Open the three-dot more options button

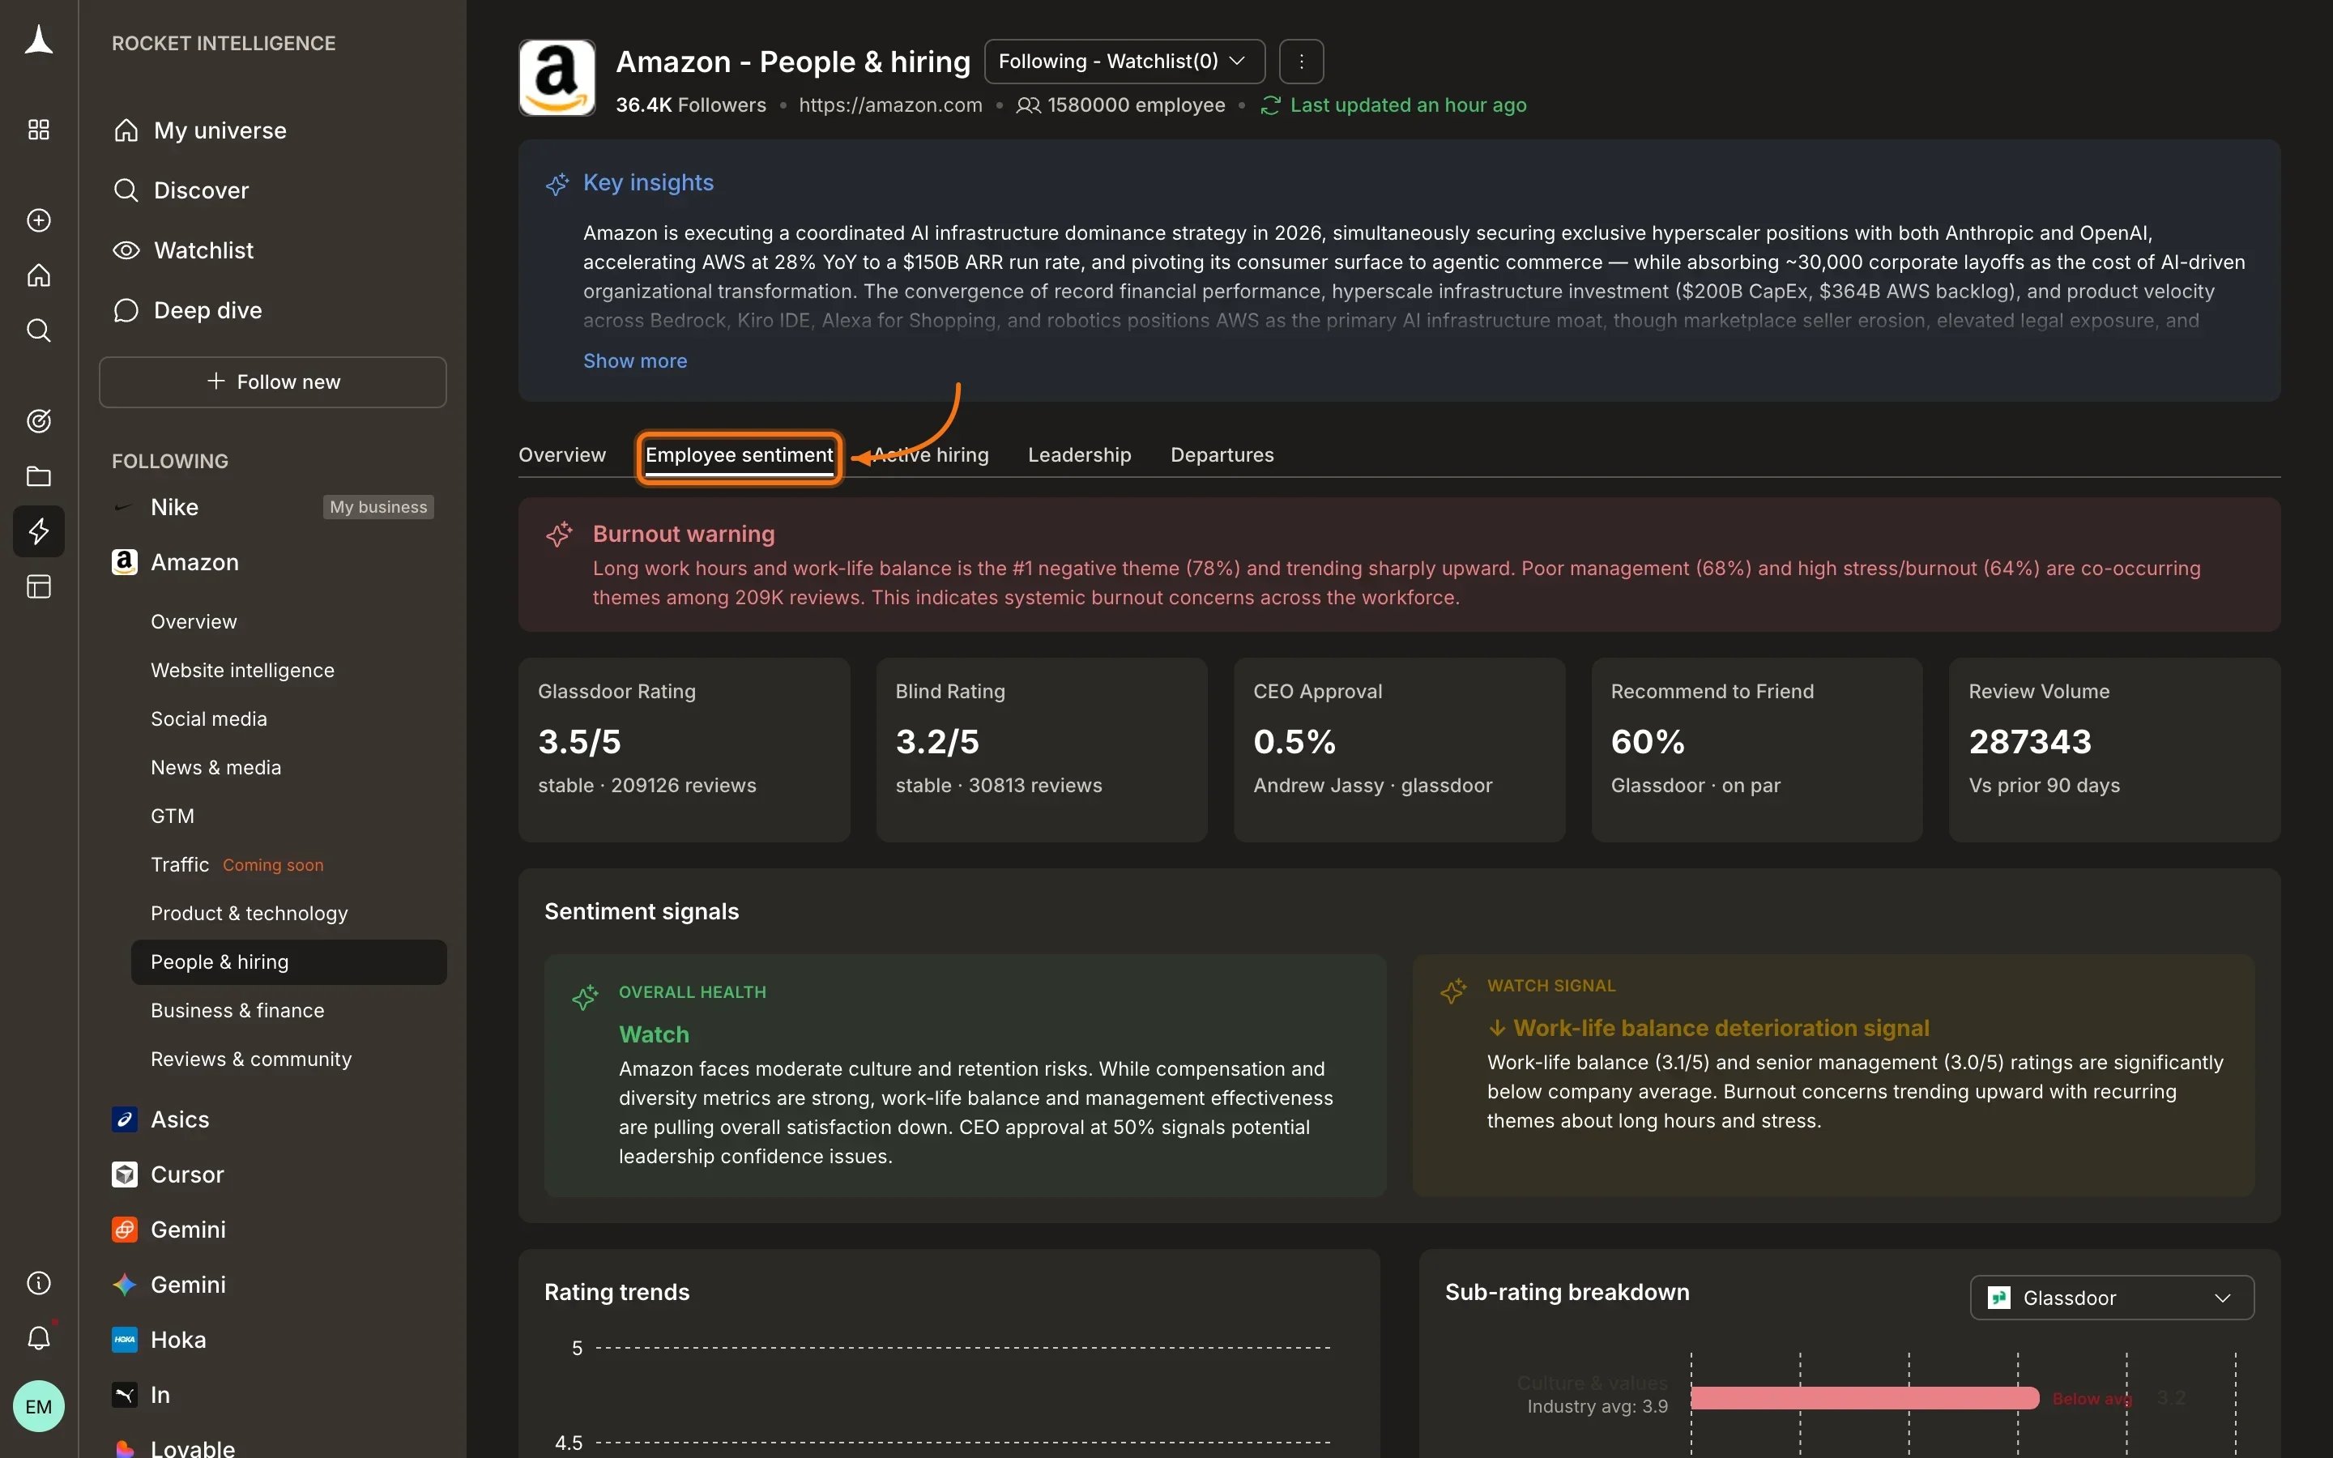[1302, 62]
